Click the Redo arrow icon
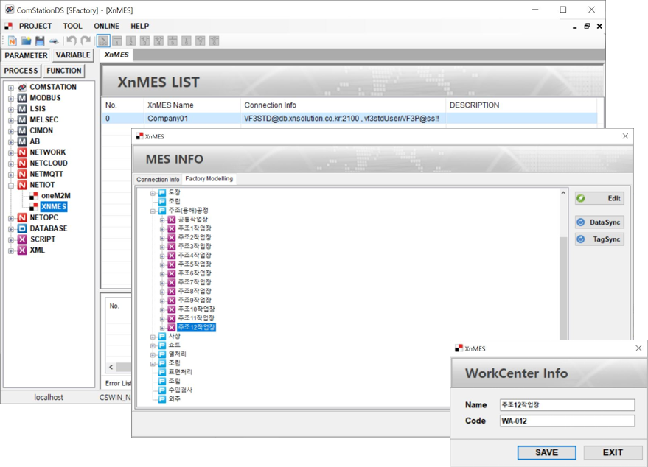Image resolution: width=648 pixels, height=467 pixels. (86, 41)
